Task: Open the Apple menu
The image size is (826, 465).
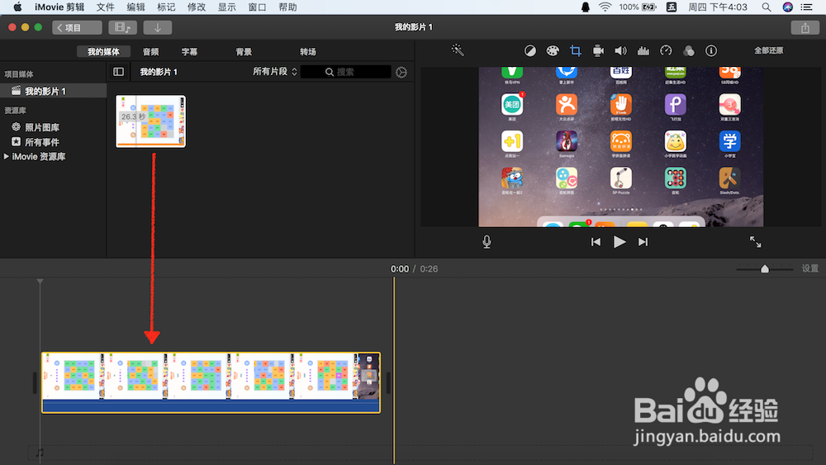Action: point(17,7)
